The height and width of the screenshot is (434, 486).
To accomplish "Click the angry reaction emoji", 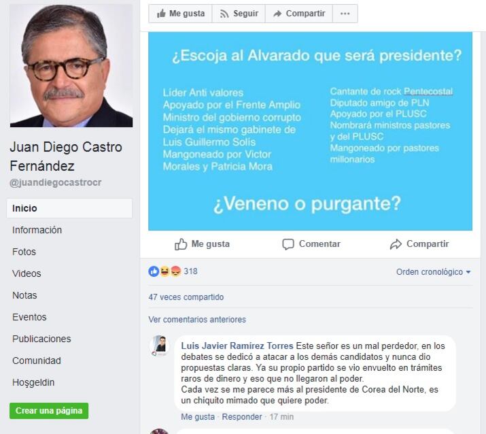I will [x=176, y=271].
